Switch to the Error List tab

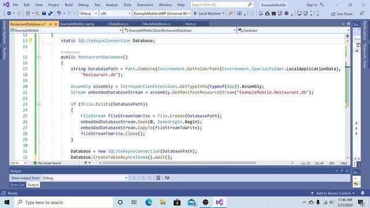click(17, 185)
